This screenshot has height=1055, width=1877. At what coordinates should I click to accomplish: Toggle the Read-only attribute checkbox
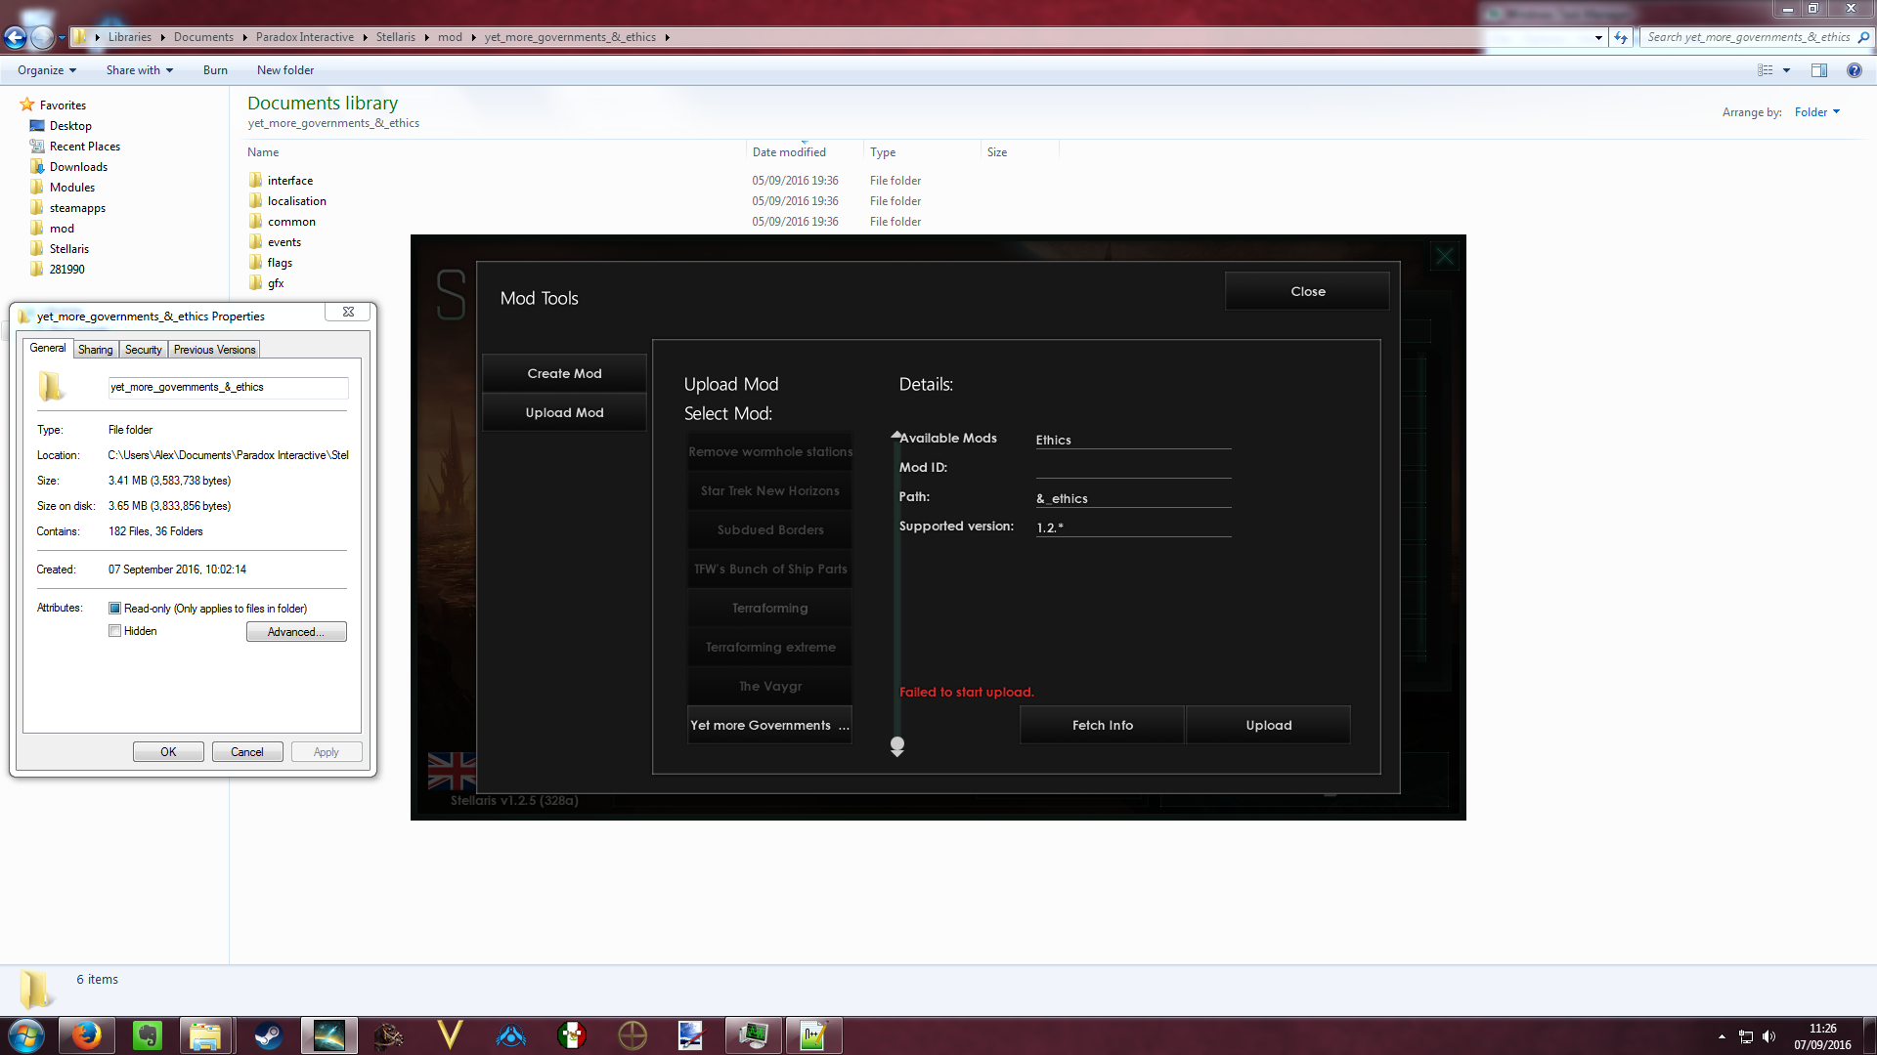click(115, 609)
